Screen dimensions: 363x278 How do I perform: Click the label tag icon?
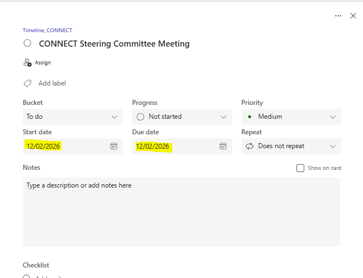point(27,83)
